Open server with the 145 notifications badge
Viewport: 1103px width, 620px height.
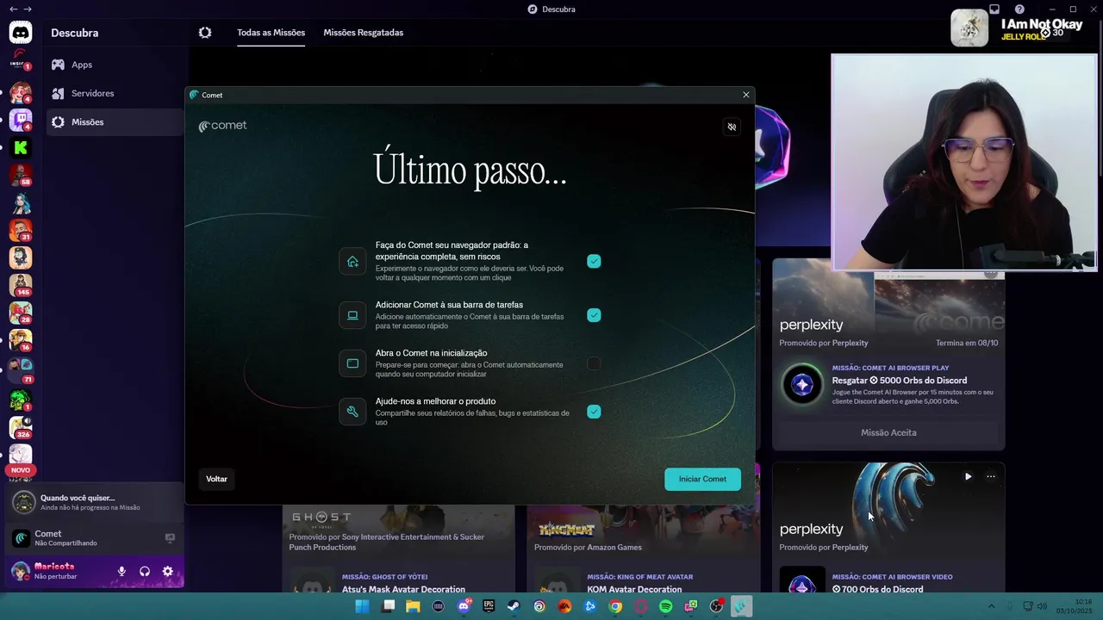click(21, 284)
